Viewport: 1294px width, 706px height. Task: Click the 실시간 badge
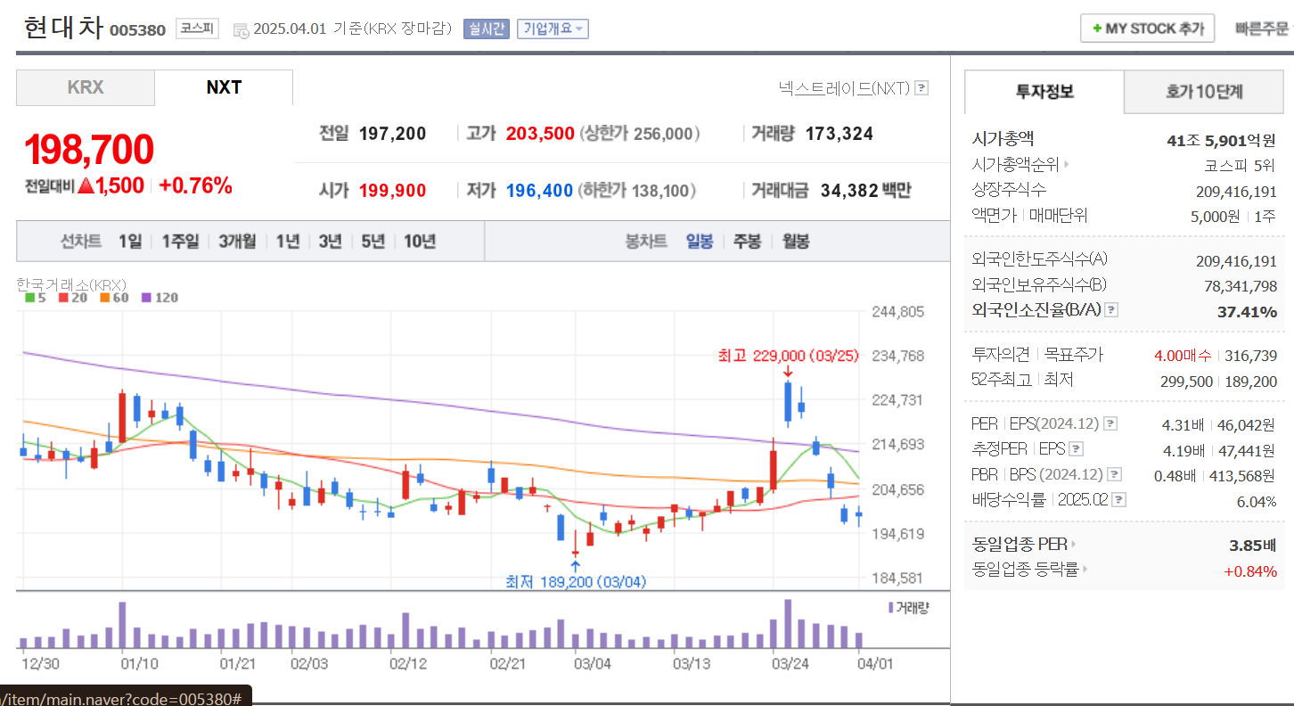click(x=486, y=29)
